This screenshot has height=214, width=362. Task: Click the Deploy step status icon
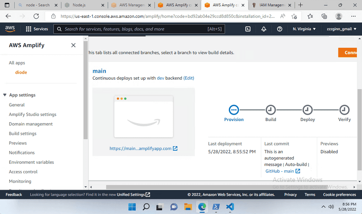click(x=308, y=110)
